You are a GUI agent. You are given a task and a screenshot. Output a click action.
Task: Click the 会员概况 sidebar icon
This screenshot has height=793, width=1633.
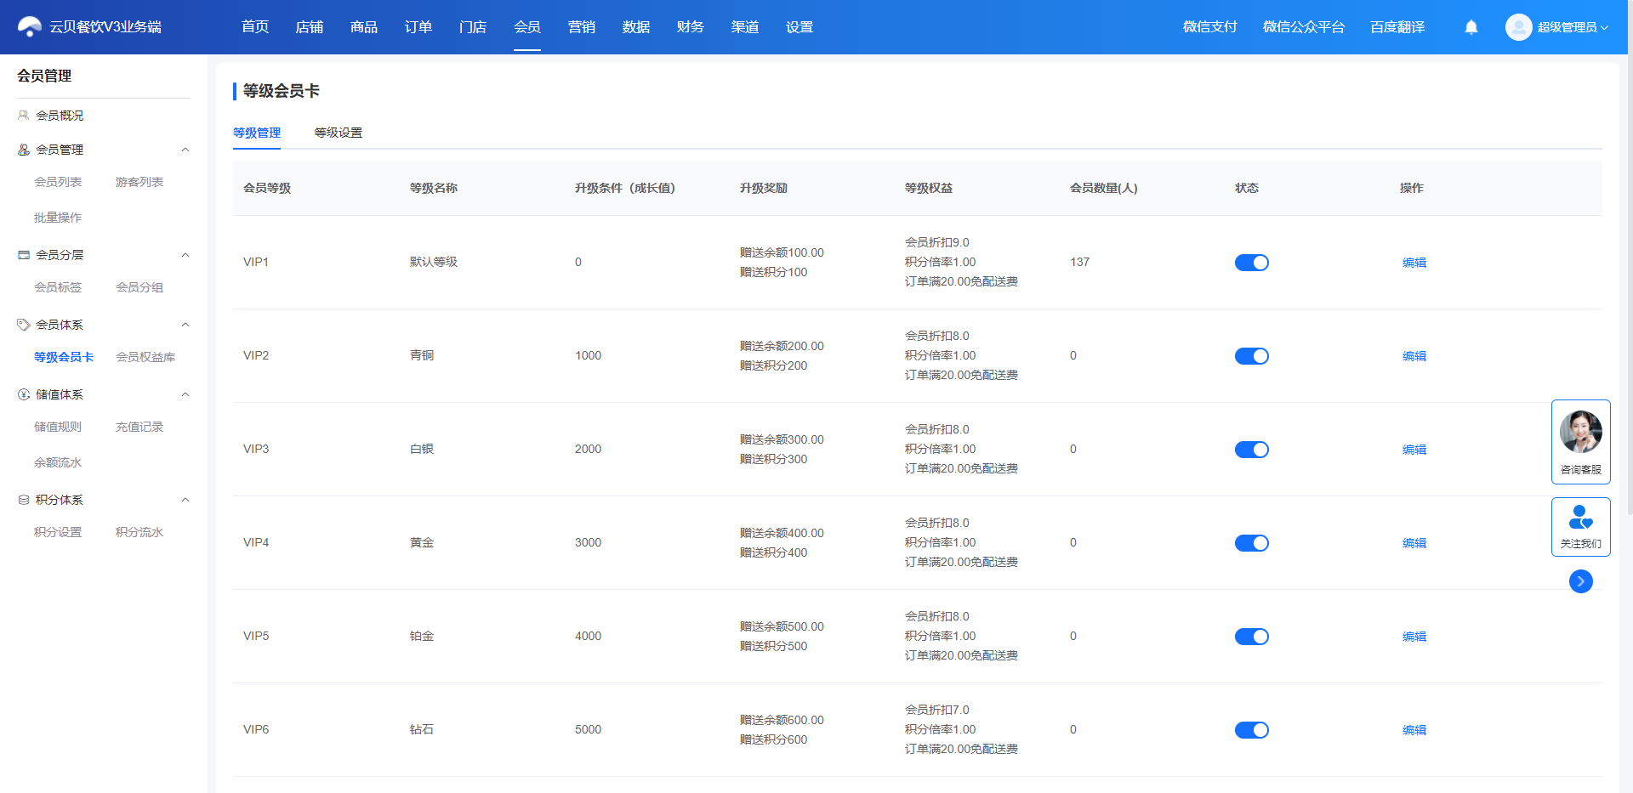pyautogui.click(x=24, y=116)
